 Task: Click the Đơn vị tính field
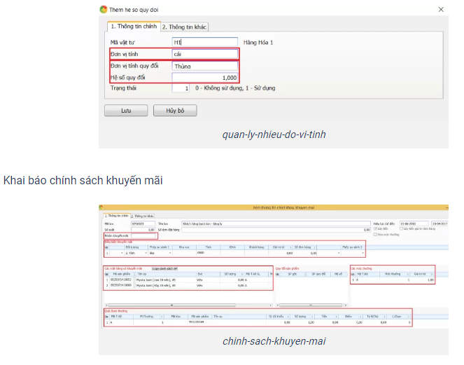coord(204,53)
